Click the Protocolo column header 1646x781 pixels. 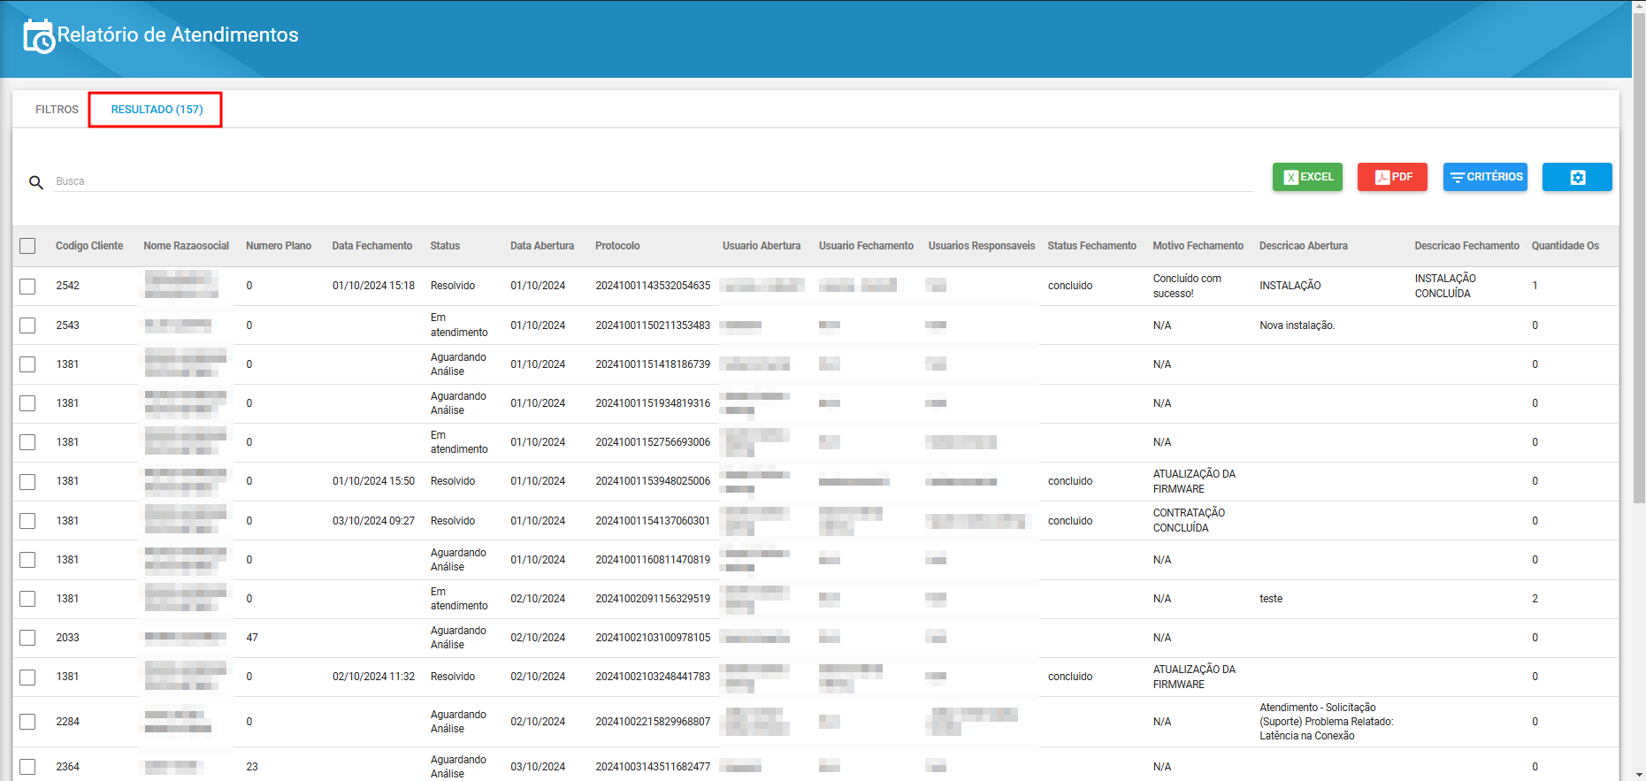click(x=617, y=246)
